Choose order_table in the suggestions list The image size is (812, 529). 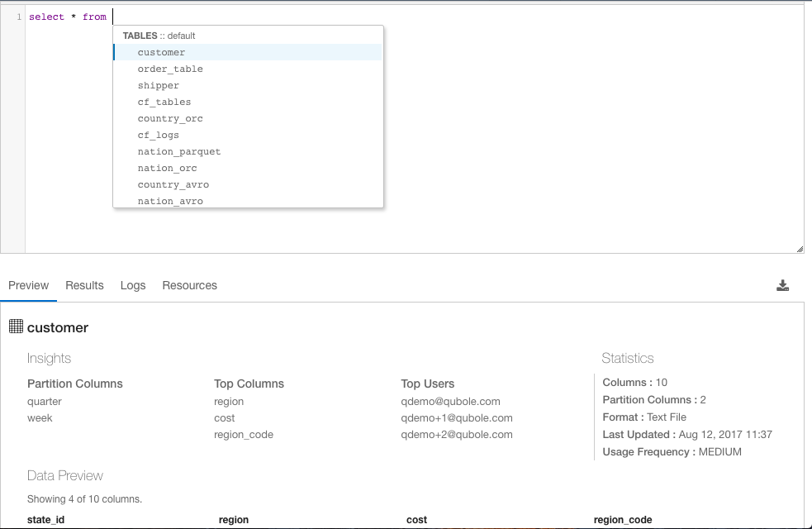click(x=248, y=69)
